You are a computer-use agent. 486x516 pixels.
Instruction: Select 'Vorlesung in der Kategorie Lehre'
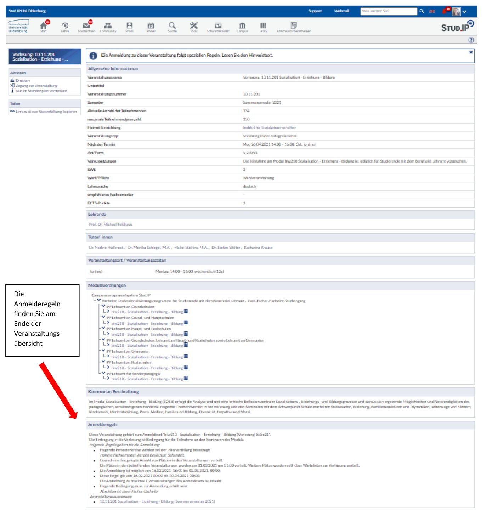pyautogui.click(x=270, y=136)
